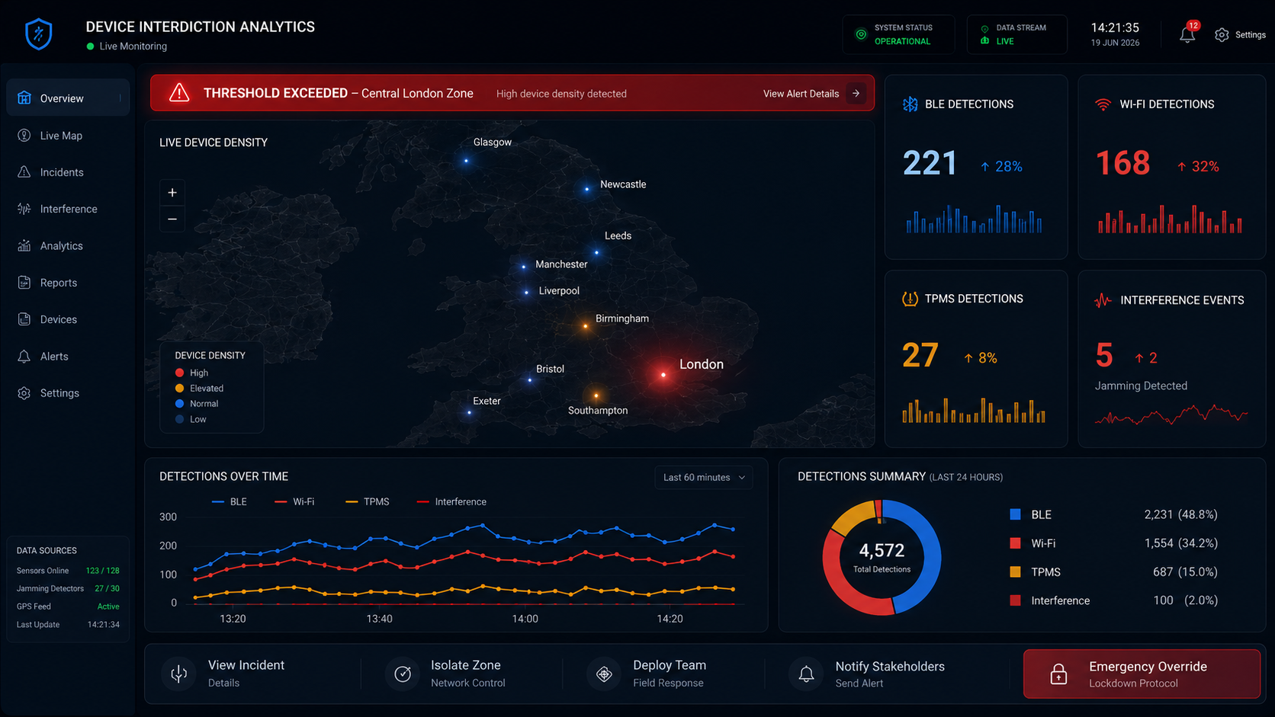The width and height of the screenshot is (1275, 717).
Task: Click the shield logo icon
Action: (x=39, y=34)
